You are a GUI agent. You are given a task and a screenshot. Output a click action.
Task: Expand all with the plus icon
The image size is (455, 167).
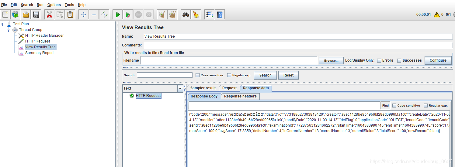(x=83, y=14)
